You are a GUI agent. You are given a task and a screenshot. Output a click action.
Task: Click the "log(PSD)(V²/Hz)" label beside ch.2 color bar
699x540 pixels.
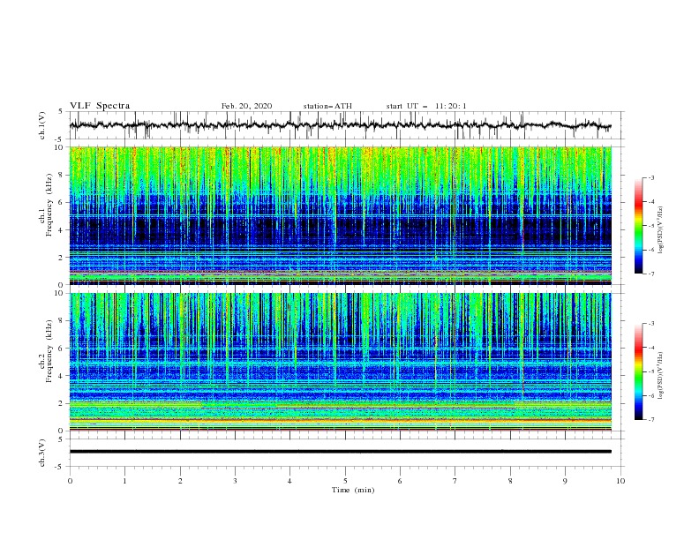[x=661, y=375]
